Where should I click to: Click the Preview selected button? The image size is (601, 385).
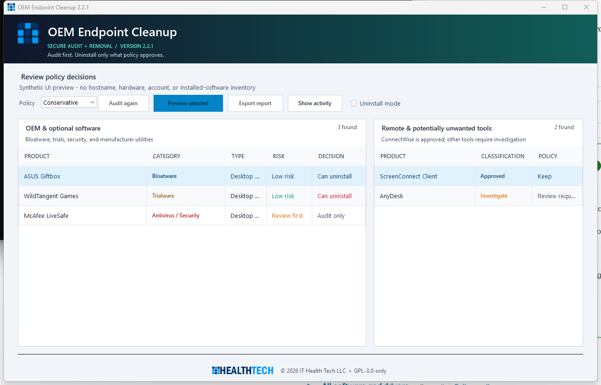[188, 103]
